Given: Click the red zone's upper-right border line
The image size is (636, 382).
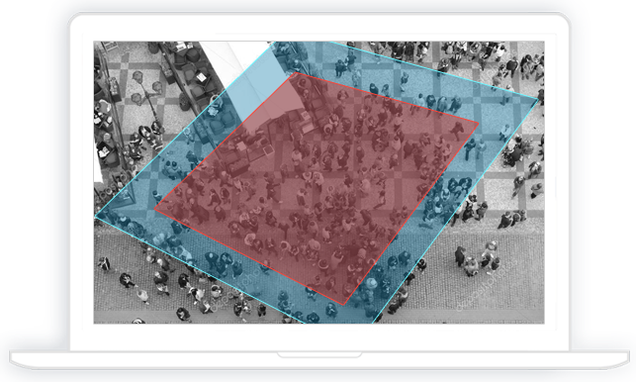Looking at the screenshot, I should click(x=386, y=98).
